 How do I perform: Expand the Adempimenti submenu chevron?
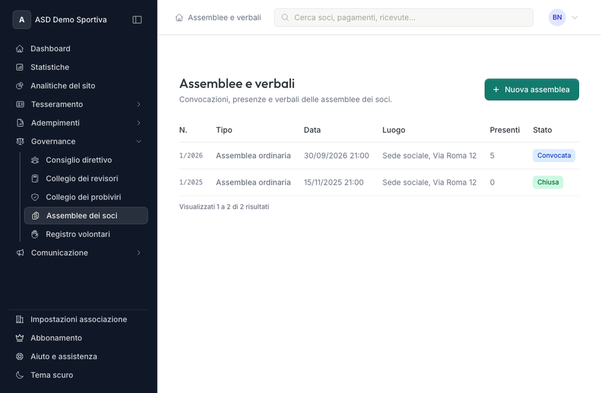[139, 123]
